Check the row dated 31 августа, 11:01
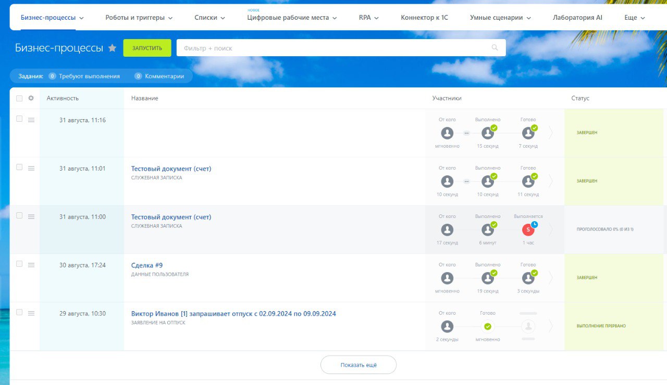Image resolution: width=667 pixels, height=385 pixels. 19,167
